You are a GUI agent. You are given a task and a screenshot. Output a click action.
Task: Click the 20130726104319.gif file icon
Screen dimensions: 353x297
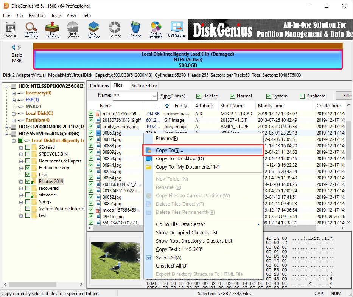pos(98,120)
